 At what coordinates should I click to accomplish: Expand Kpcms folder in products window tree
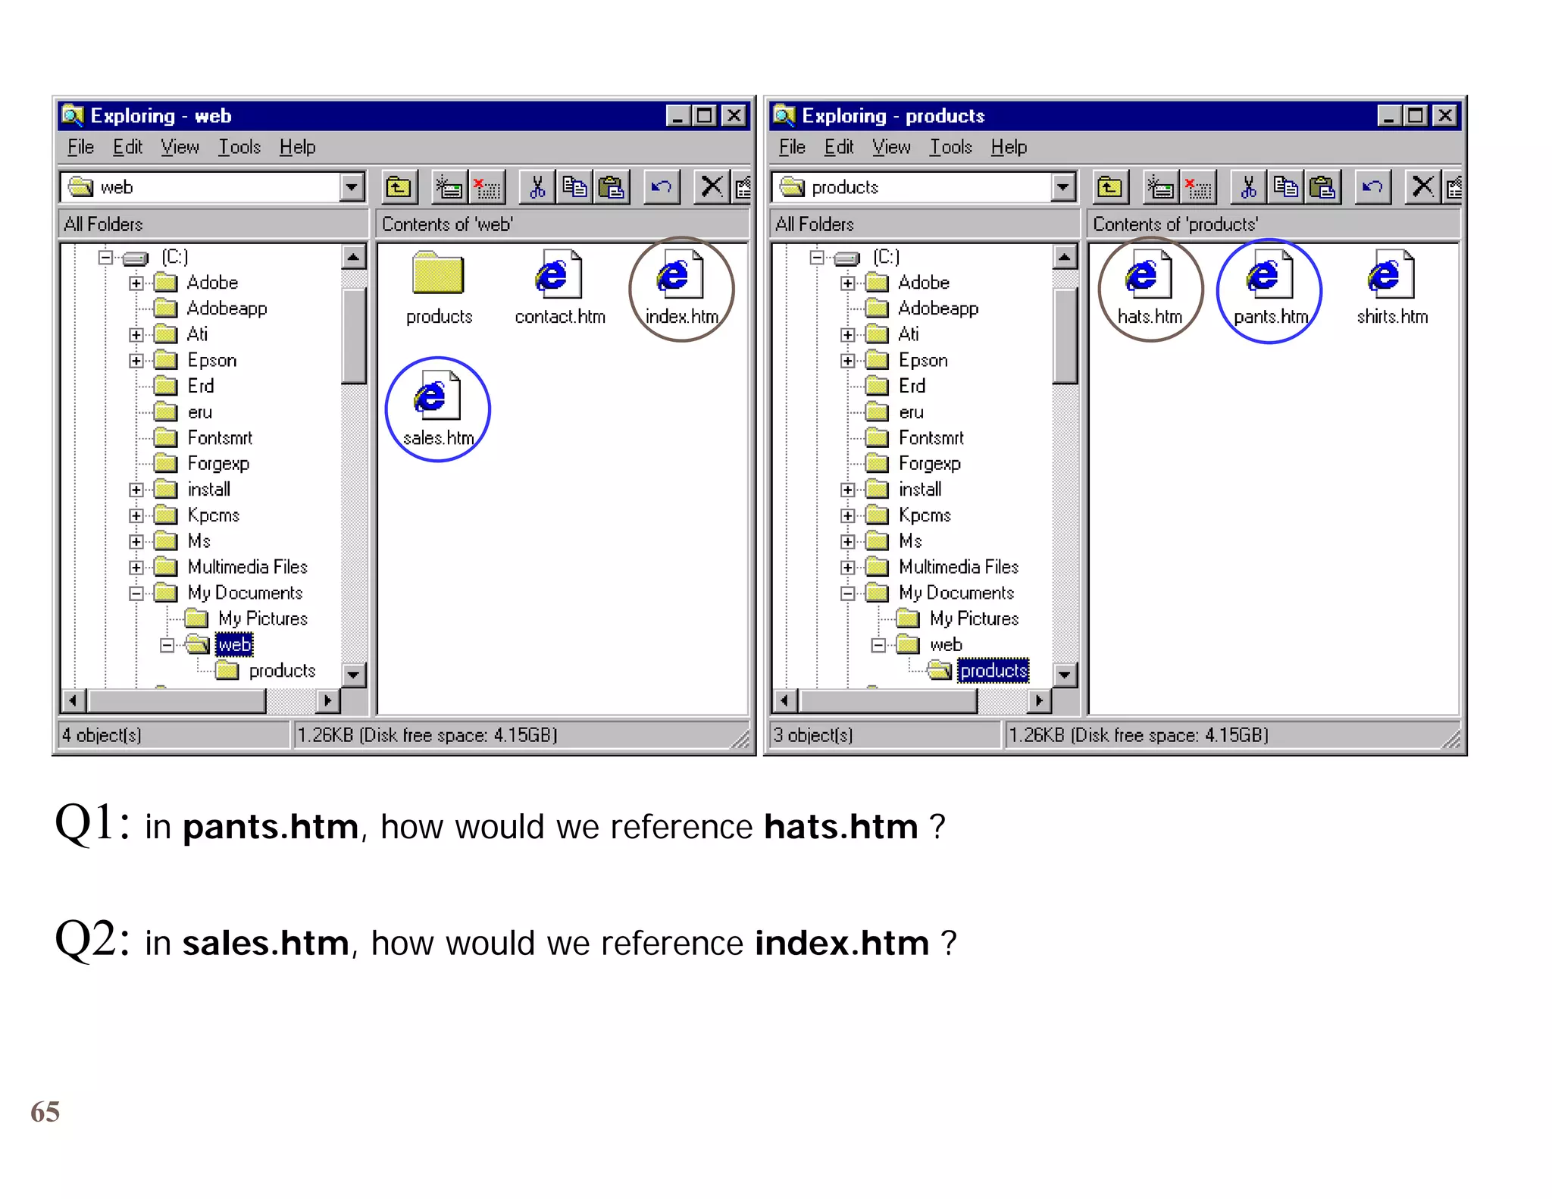[848, 516]
